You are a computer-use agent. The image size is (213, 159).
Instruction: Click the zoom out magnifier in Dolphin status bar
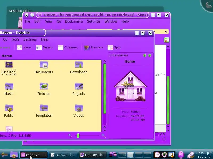pos(70,135)
